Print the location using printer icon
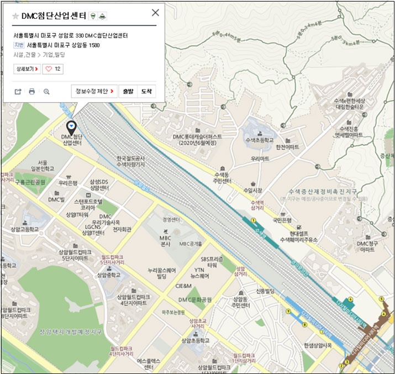This screenshot has height=374, width=395. point(32,92)
